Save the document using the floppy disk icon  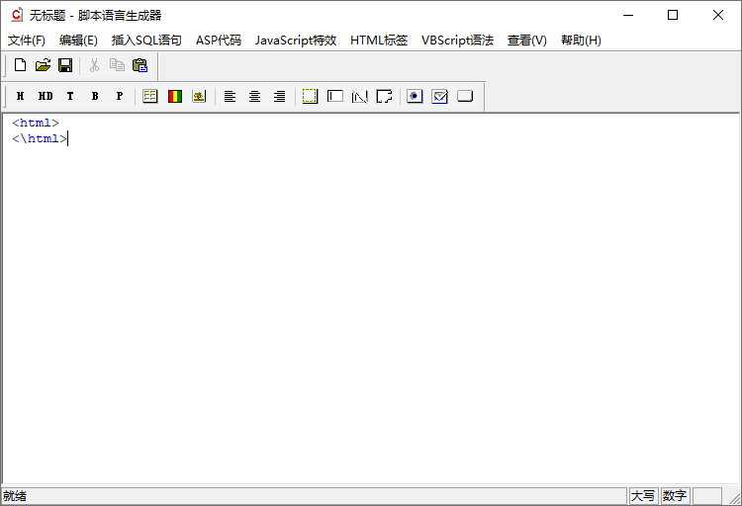point(65,65)
